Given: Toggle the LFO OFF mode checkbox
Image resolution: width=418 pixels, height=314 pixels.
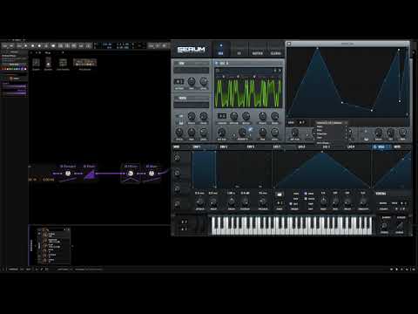Looking at the screenshot, I should 291,204.
